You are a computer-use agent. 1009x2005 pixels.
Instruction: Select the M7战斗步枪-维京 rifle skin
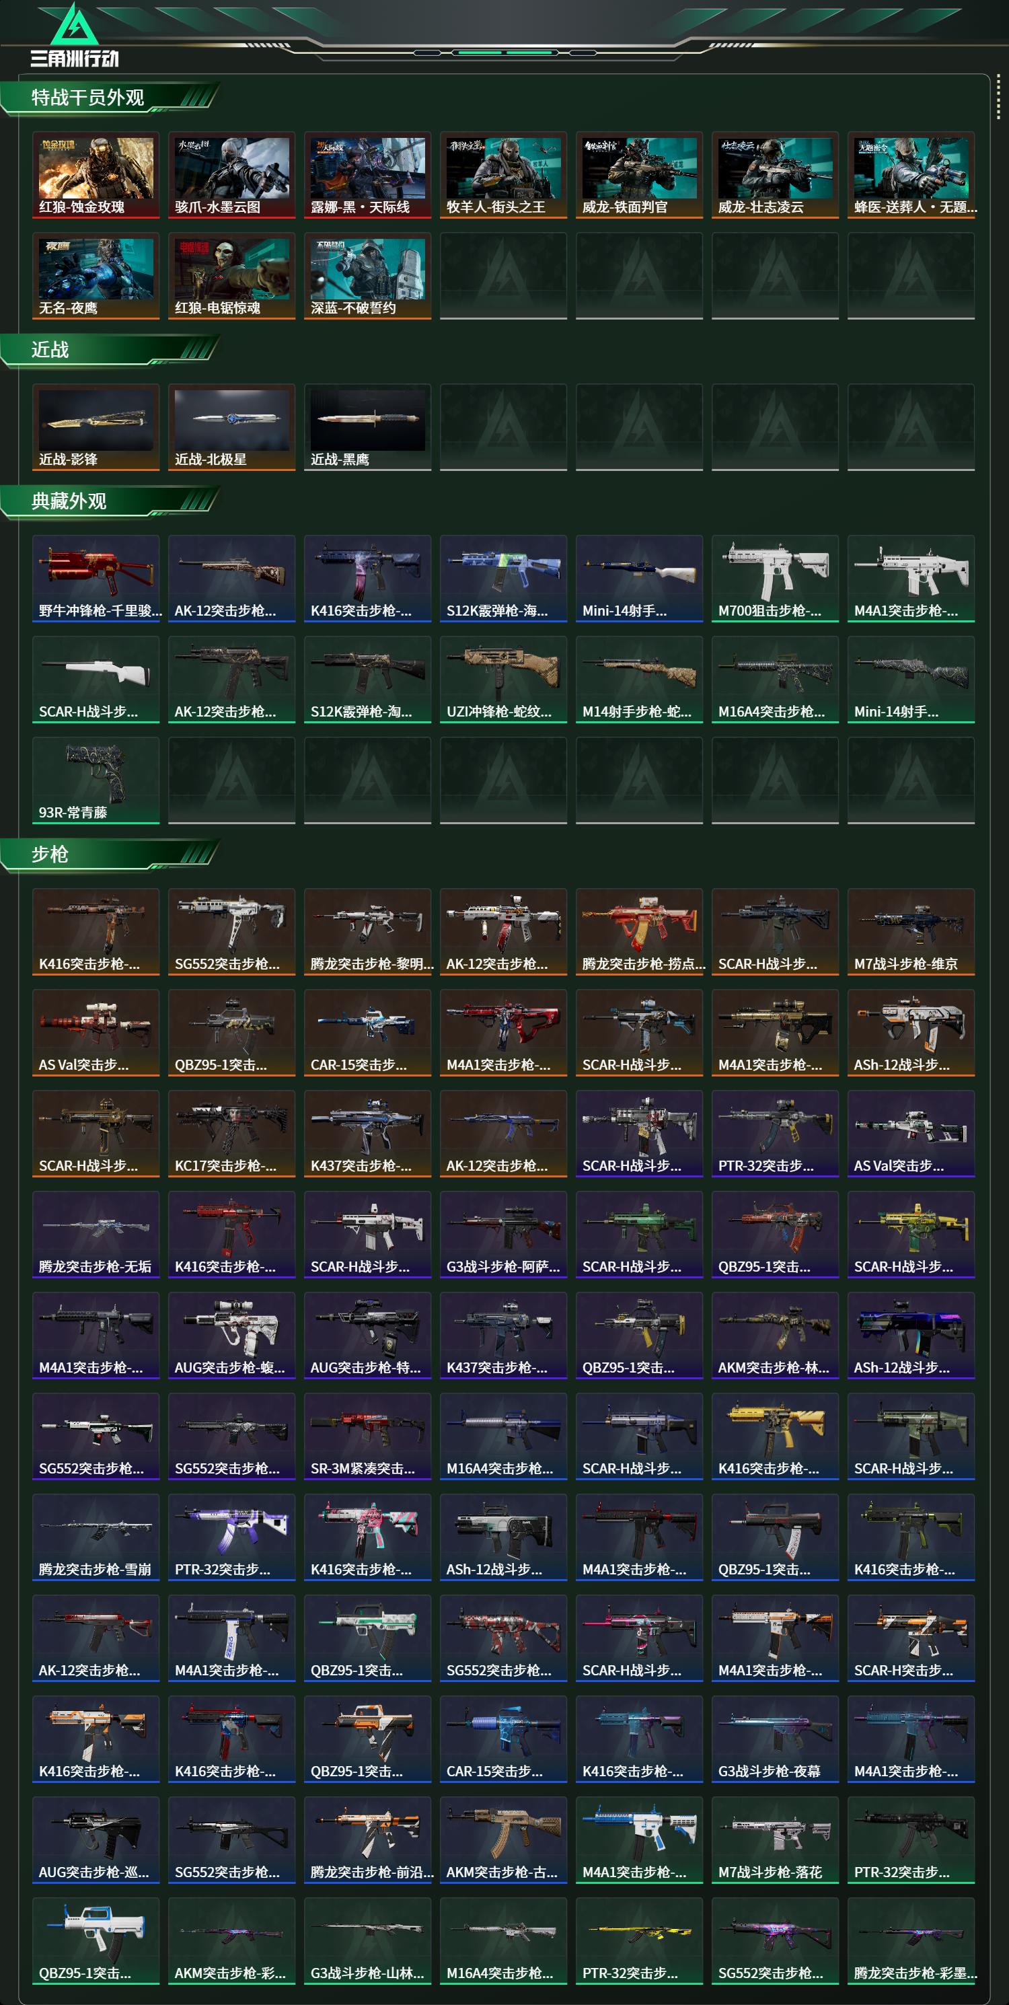point(911,932)
